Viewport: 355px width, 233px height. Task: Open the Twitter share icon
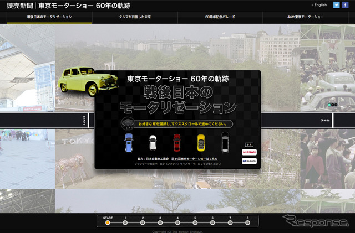coord(337,5)
